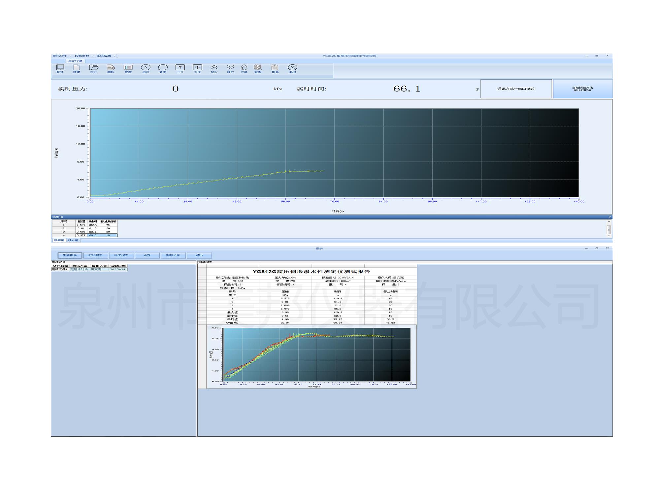Select the 系统按键 ribbon tab
The image size is (660, 495).
(x=75, y=61)
